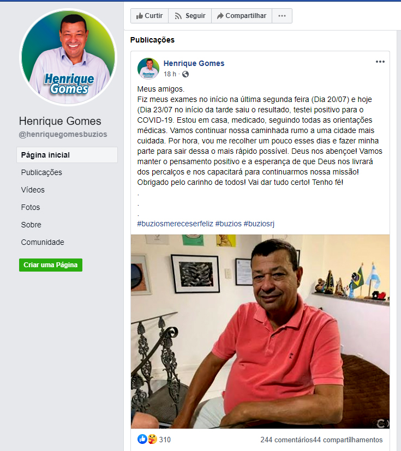
Task: Open the page toolbar three-dots menu
Action: (282, 16)
